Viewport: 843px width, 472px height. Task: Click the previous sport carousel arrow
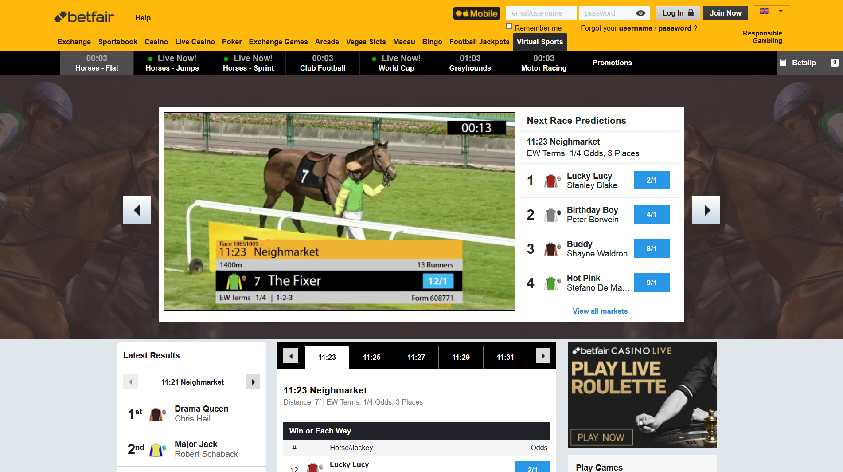point(137,210)
